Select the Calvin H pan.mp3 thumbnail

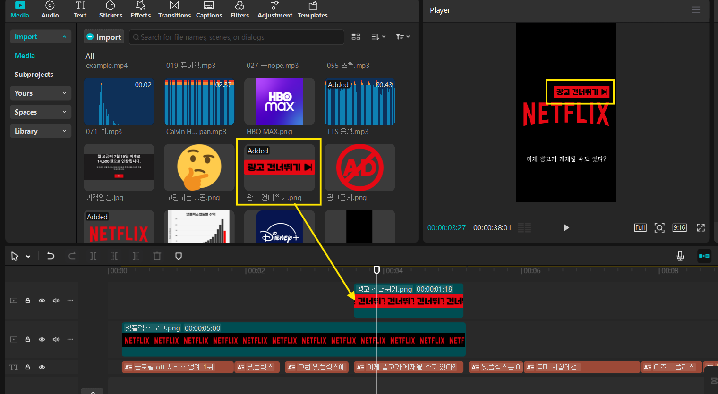(199, 101)
